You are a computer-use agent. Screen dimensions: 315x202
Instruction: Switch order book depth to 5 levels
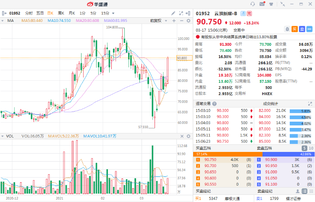coord(304,148)
